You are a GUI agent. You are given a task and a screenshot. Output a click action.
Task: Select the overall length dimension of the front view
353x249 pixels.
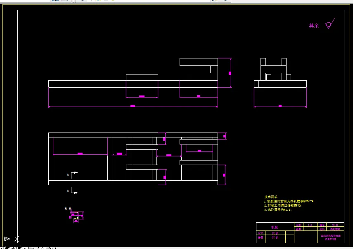point(133,106)
